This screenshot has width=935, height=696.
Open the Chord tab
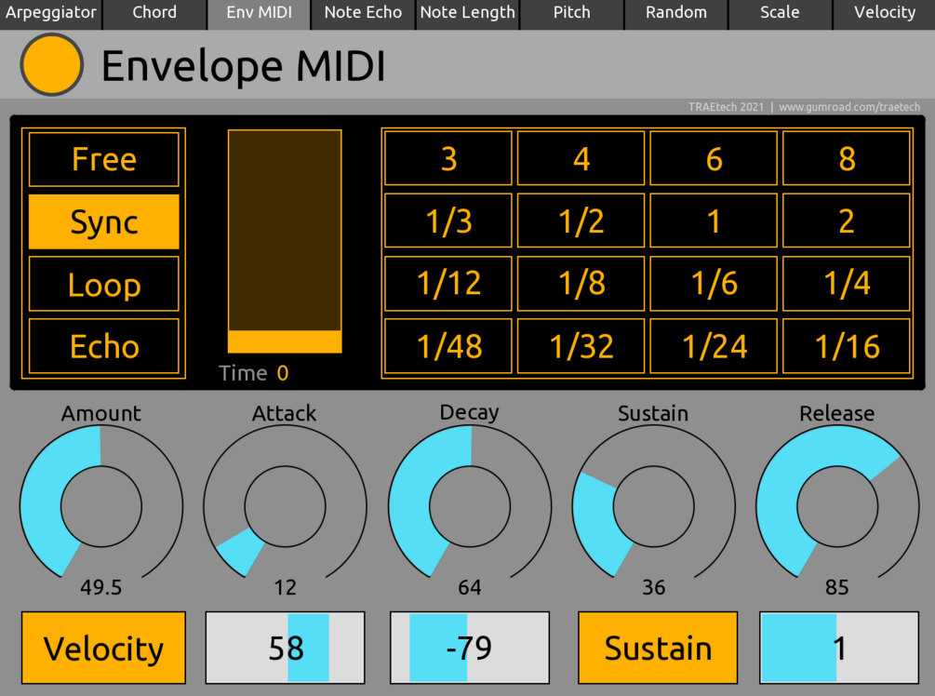[x=154, y=14]
